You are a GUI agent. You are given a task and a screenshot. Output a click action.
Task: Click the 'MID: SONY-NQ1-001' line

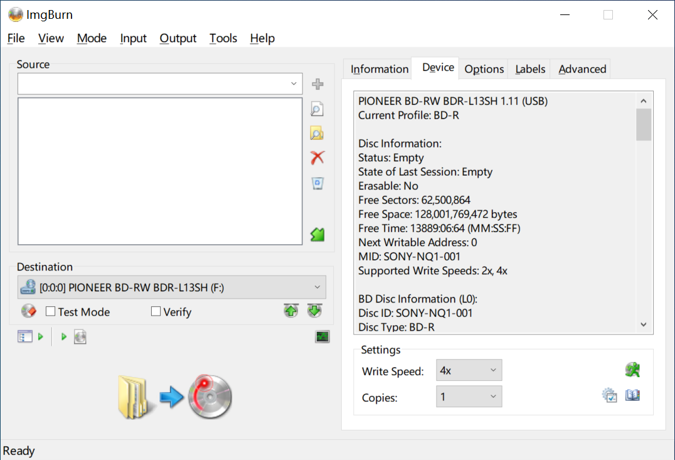point(409,257)
